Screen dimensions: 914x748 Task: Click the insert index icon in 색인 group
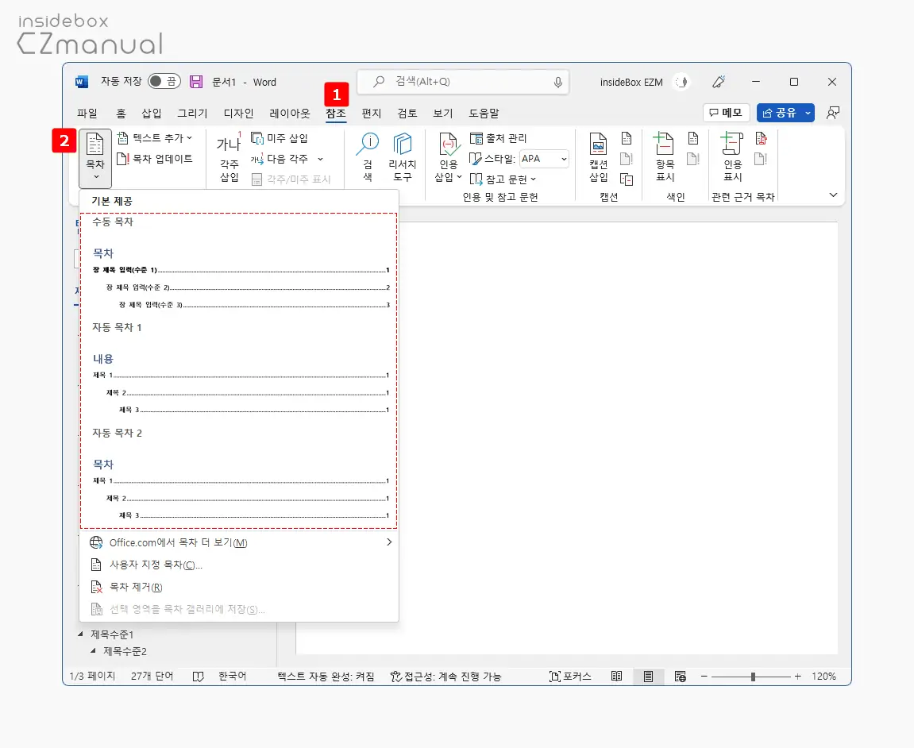coord(693,138)
